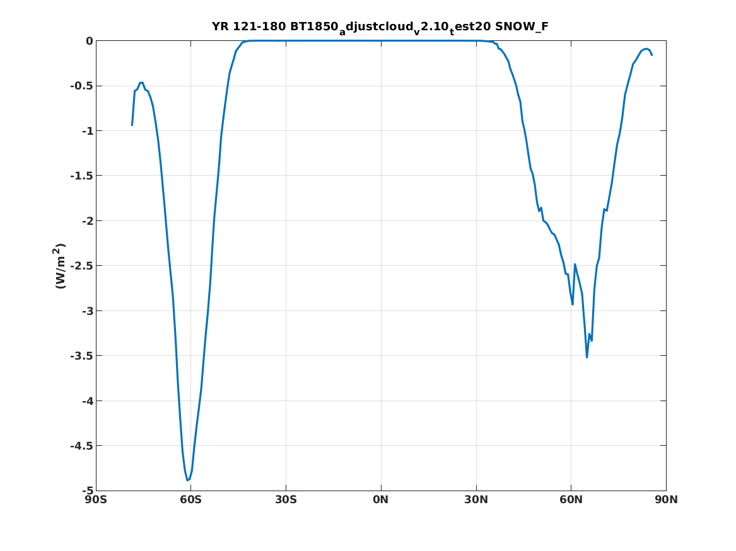736x551 pixels.
Task: Click the -2 y-axis tick label
Action: (x=87, y=221)
